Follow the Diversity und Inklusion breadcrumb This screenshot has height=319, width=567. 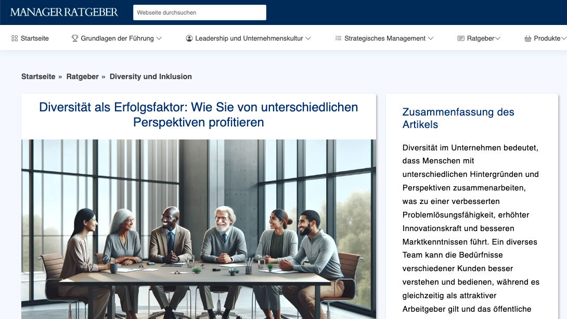[x=151, y=76]
